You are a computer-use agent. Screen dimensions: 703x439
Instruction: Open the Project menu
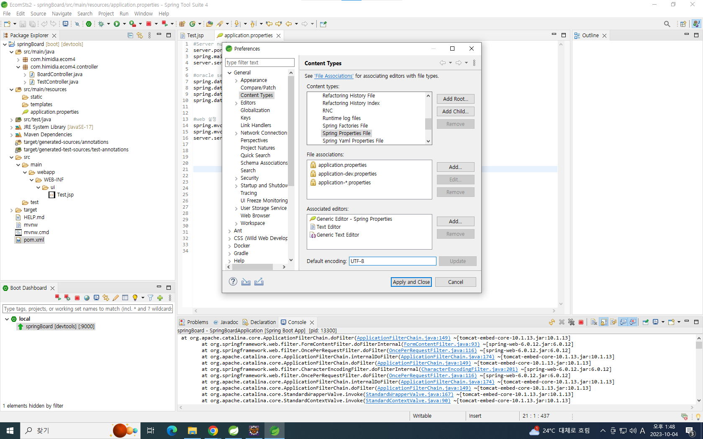pos(106,14)
